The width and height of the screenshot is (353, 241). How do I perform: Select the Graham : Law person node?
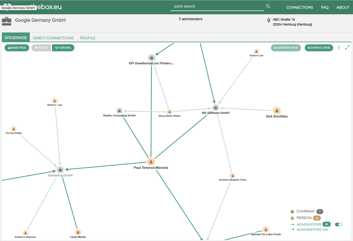pos(55,101)
